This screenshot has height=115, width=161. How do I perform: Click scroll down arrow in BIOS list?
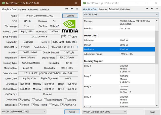coord(157,105)
